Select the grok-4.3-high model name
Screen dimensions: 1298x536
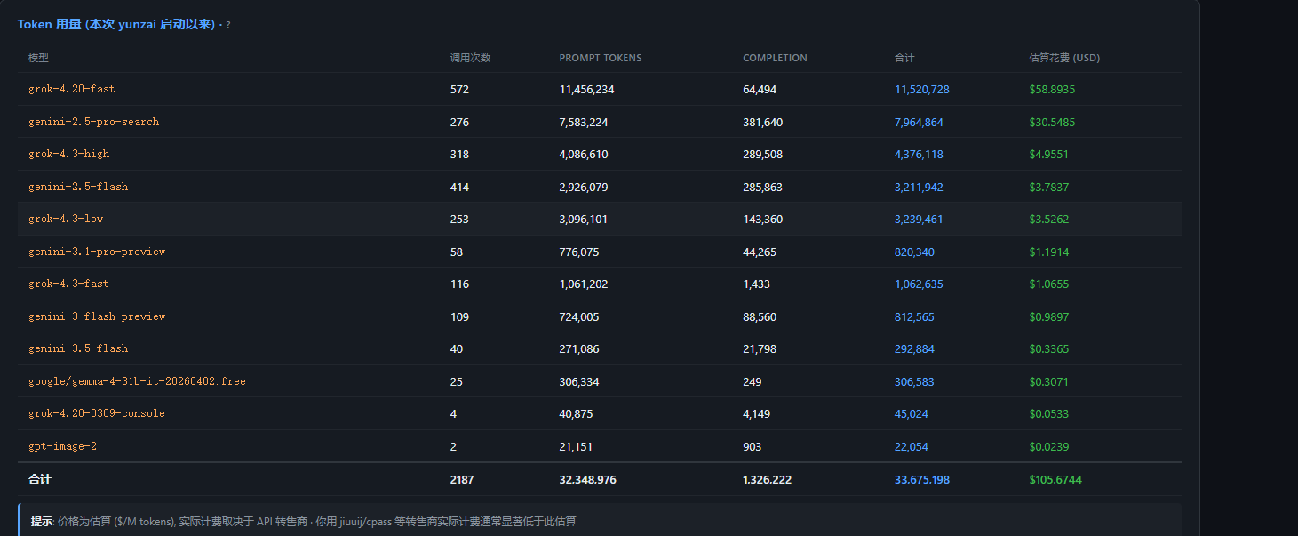point(68,154)
